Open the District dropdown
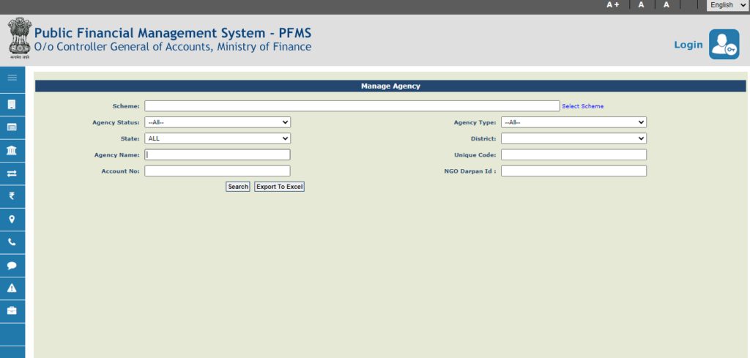 tap(573, 138)
